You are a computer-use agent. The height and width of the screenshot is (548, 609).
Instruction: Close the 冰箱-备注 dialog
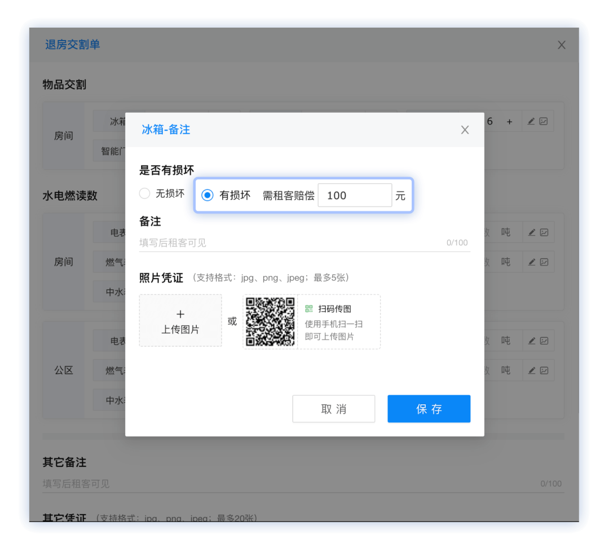pos(465,130)
